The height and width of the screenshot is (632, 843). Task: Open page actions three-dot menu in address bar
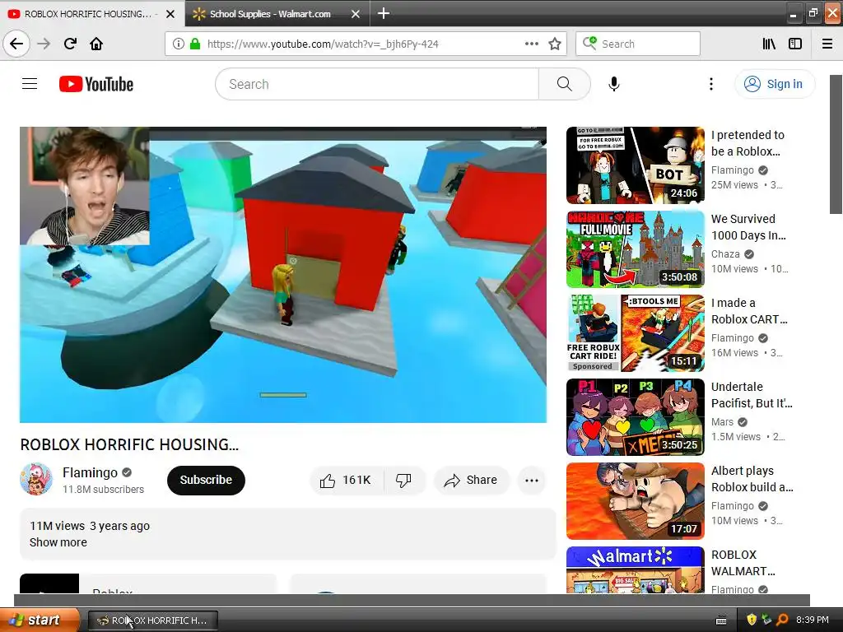pyautogui.click(x=531, y=44)
